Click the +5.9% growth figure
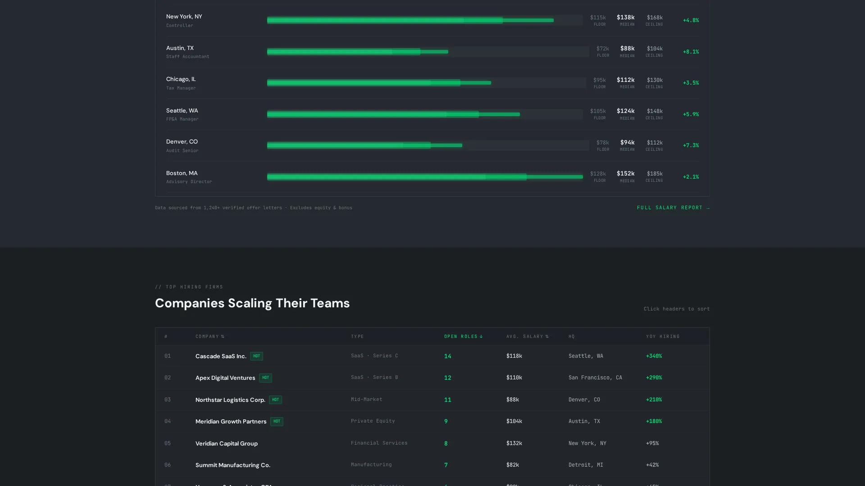 click(x=691, y=114)
